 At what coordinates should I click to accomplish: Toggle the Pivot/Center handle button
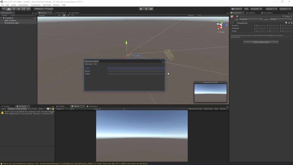tap(39, 9)
